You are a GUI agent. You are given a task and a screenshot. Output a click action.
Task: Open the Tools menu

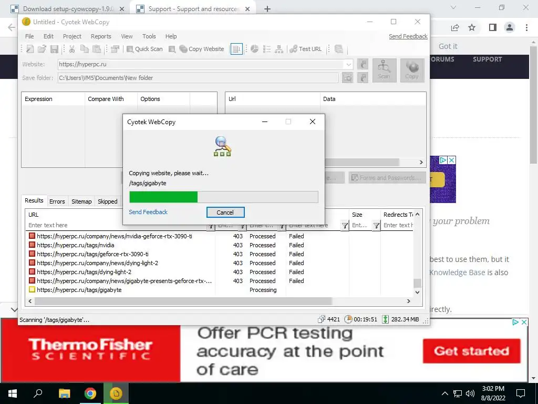coord(149,36)
